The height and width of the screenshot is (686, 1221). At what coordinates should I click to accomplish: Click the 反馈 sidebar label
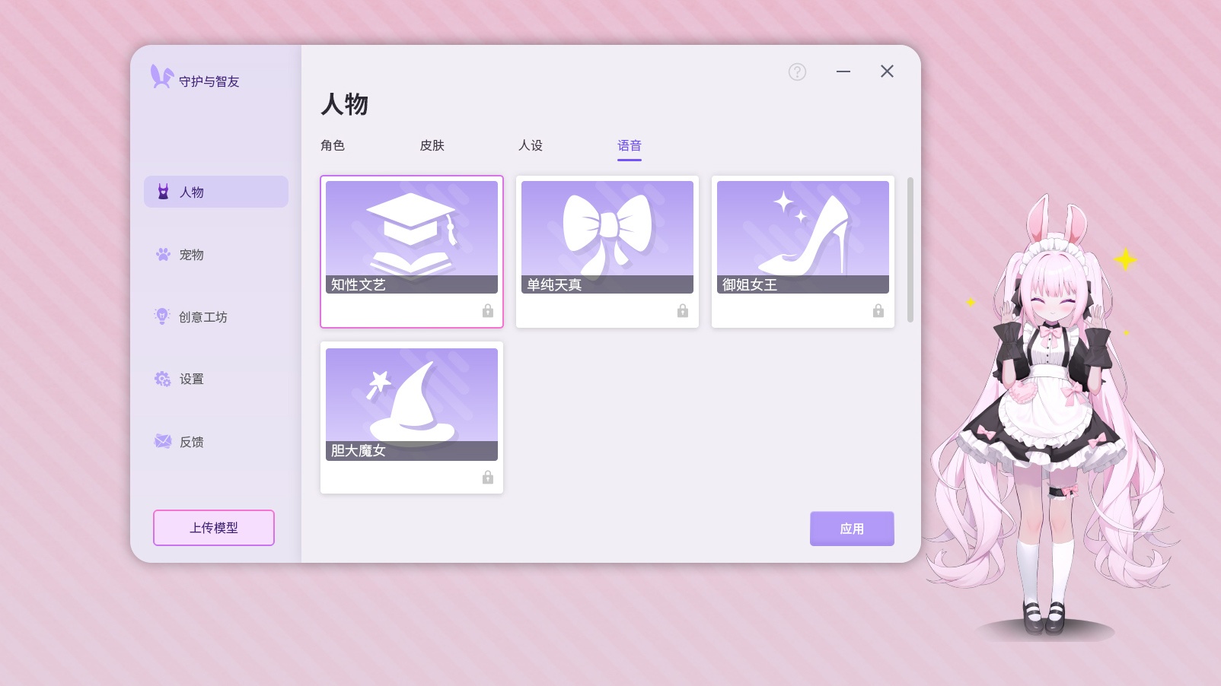[x=192, y=442]
